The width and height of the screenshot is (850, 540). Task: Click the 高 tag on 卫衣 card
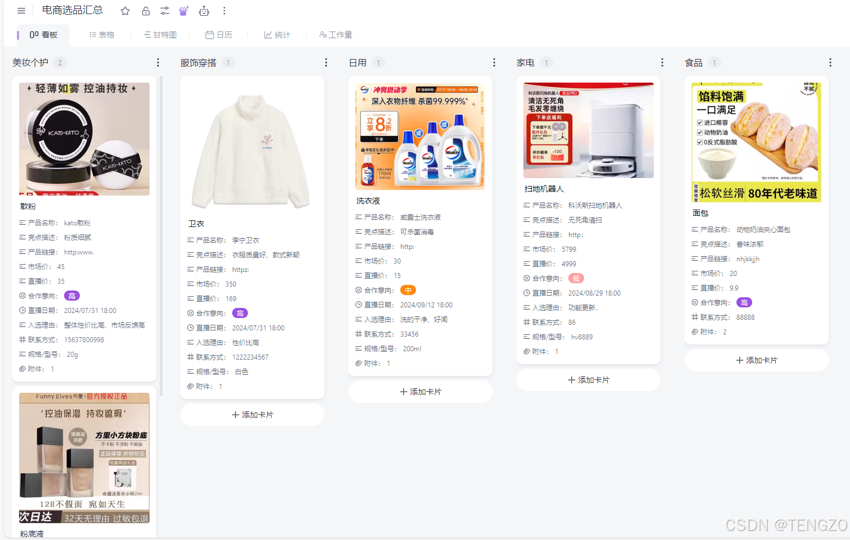[x=240, y=313]
